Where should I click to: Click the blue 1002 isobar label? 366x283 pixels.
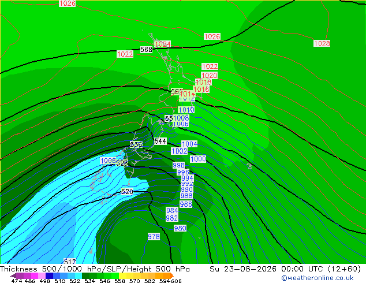click(179, 151)
